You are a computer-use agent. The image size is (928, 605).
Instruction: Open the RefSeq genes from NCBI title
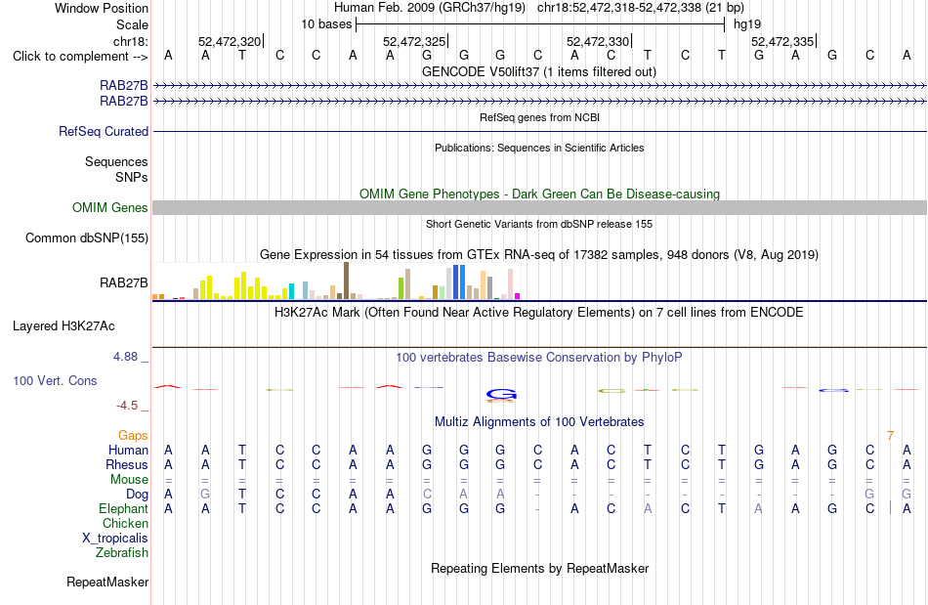[x=539, y=117]
